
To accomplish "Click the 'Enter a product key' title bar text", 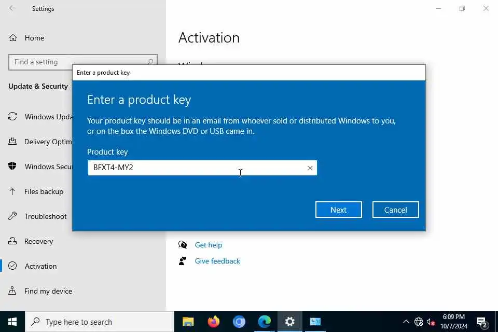I will point(103,73).
